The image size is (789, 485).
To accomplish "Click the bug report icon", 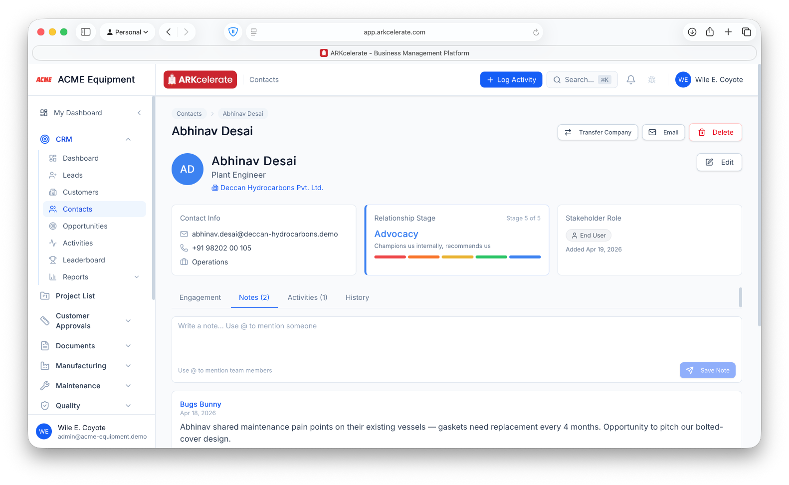I will click(x=652, y=80).
